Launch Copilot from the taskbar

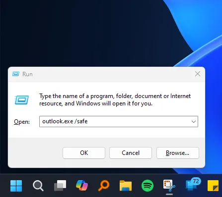(82, 186)
